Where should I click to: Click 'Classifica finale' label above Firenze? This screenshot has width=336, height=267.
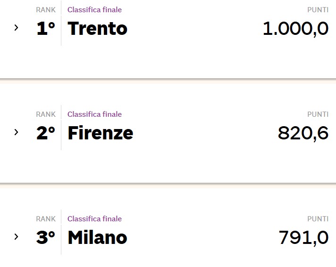coord(94,114)
